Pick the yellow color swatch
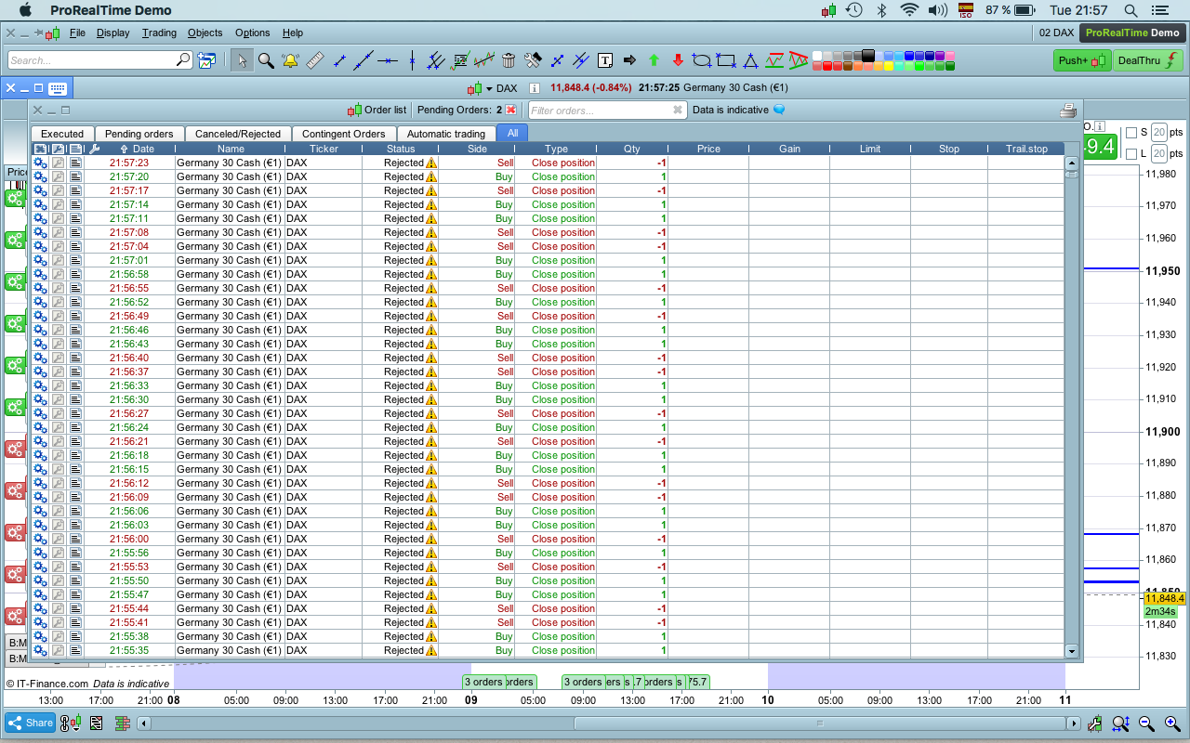Screen dimensions: 1190x743 [x=888, y=66]
